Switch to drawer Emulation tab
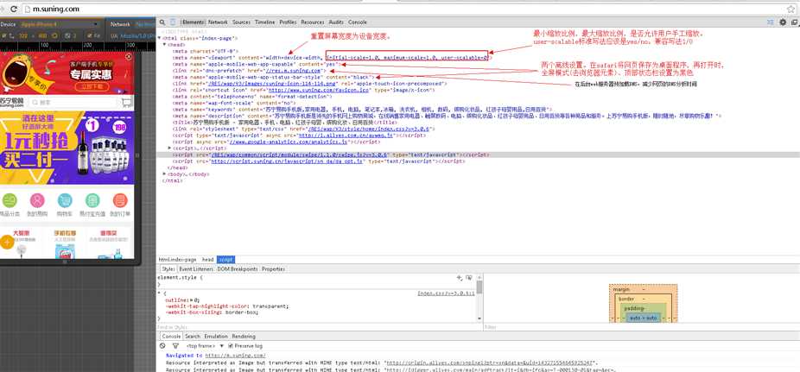The height and width of the screenshot is (372, 800). [x=216, y=337]
